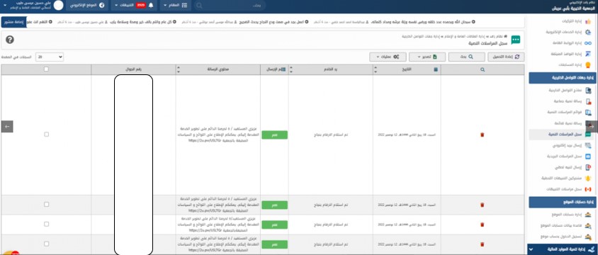Click the icon beside إرسال تنبيه لحظي
The image size is (598, 255).
click(588, 167)
